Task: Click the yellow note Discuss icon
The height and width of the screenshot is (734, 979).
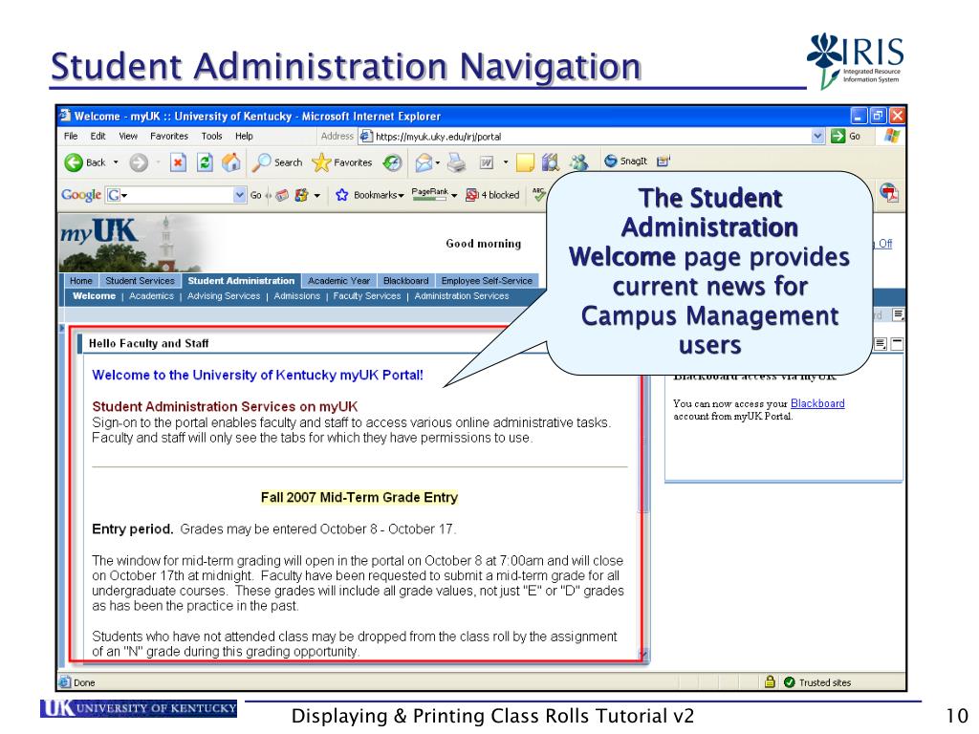Action: pos(525,162)
